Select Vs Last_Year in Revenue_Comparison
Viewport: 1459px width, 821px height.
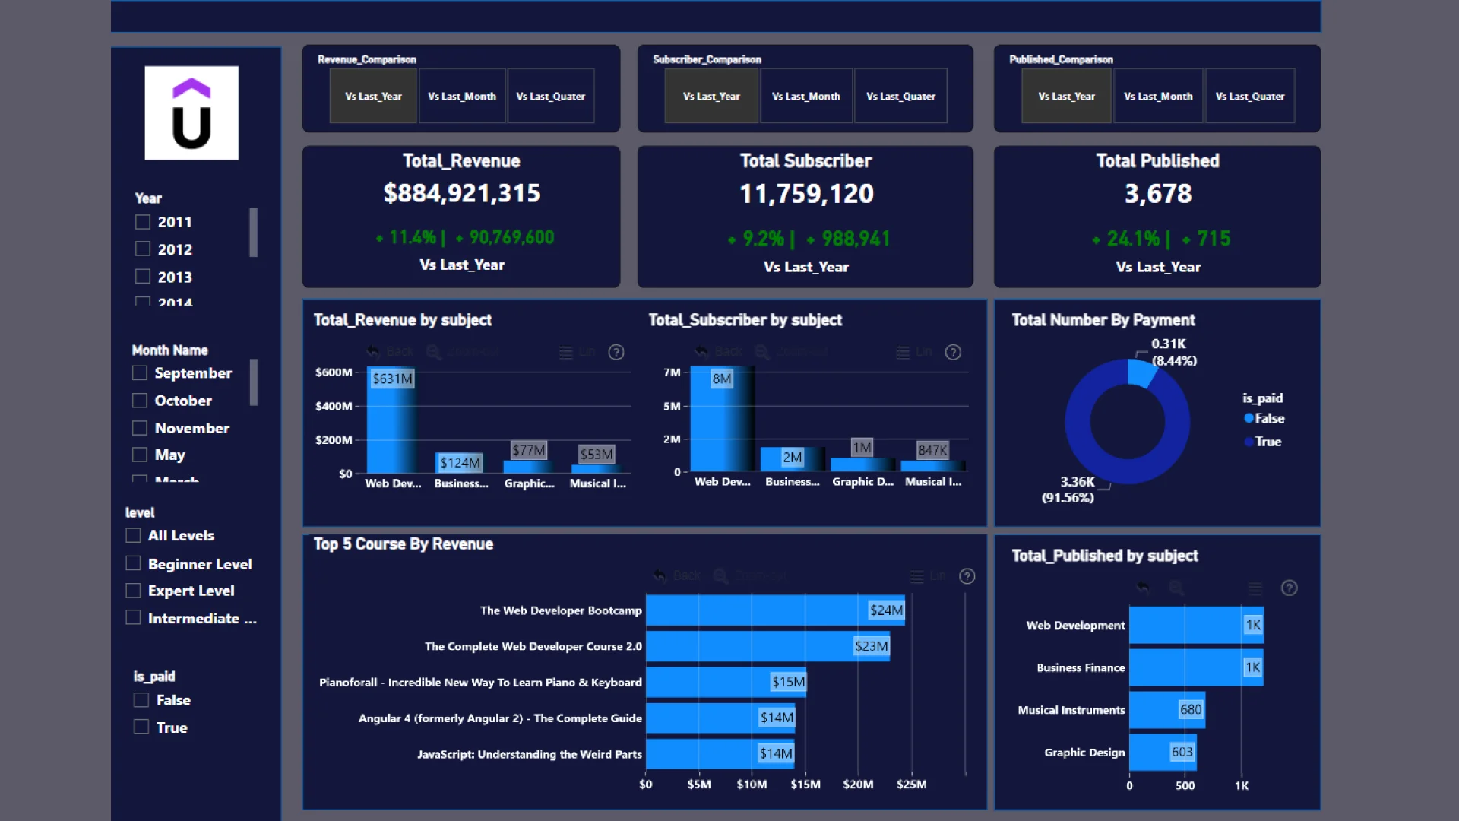point(373,96)
